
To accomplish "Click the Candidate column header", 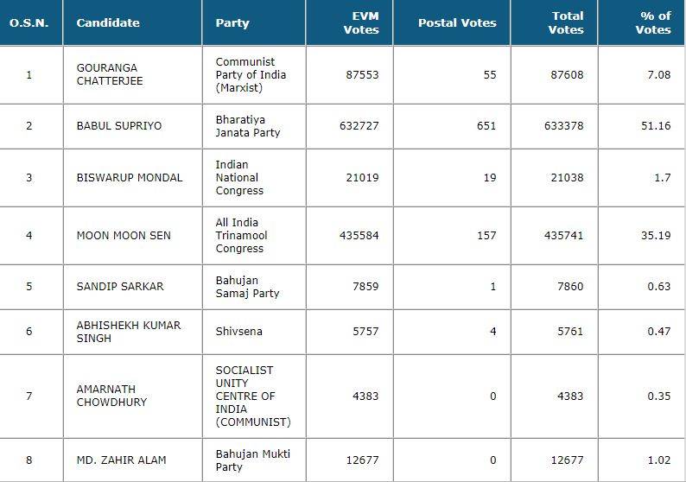I will [108, 23].
